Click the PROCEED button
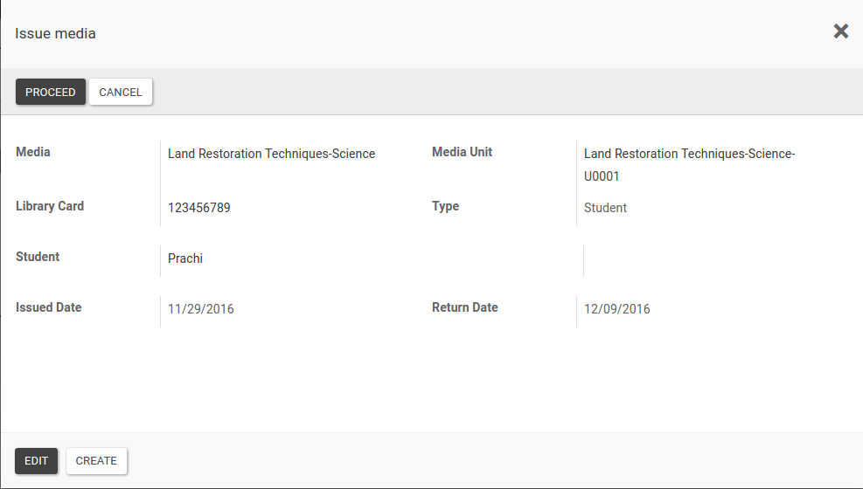 click(x=51, y=92)
